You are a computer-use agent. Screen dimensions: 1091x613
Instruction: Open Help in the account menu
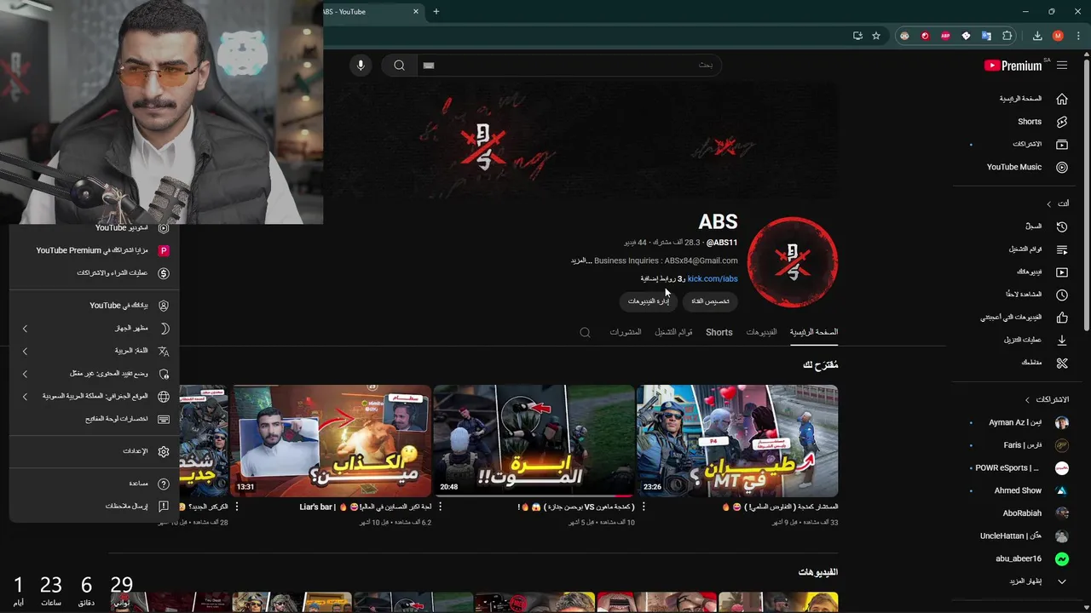94,484
